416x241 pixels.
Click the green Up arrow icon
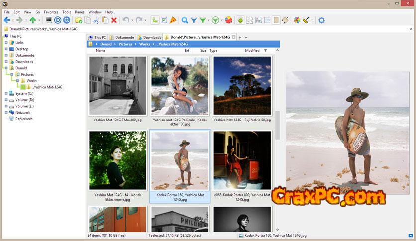[33, 20]
